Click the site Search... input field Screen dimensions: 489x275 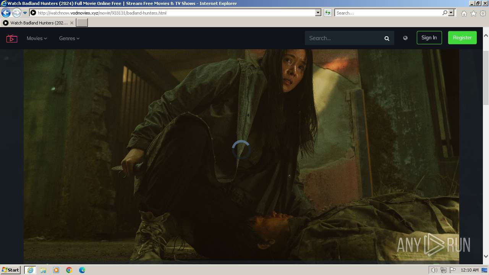click(344, 38)
